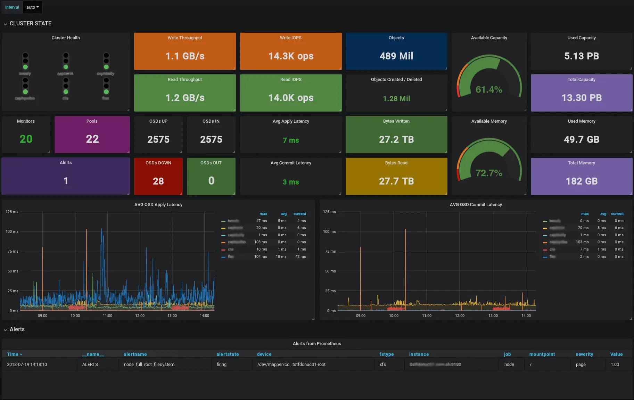This screenshot has height=400, width=634.
Task: Click the sort arrow next to Time column
Action: tap(21, 354)
